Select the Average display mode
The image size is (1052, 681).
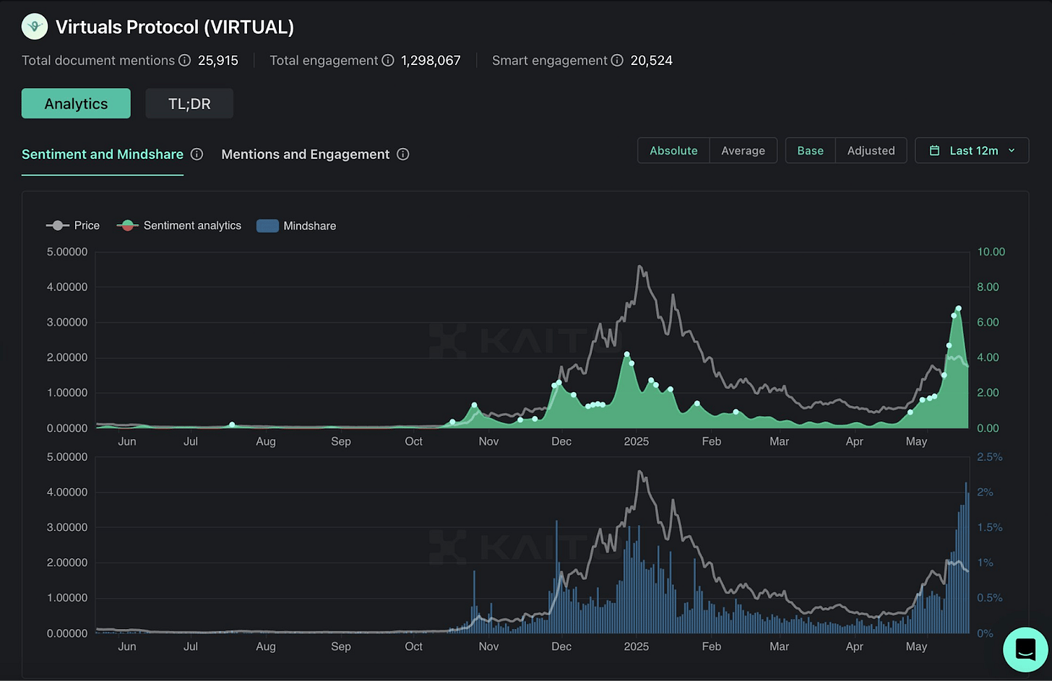click(x=743, y=150)
